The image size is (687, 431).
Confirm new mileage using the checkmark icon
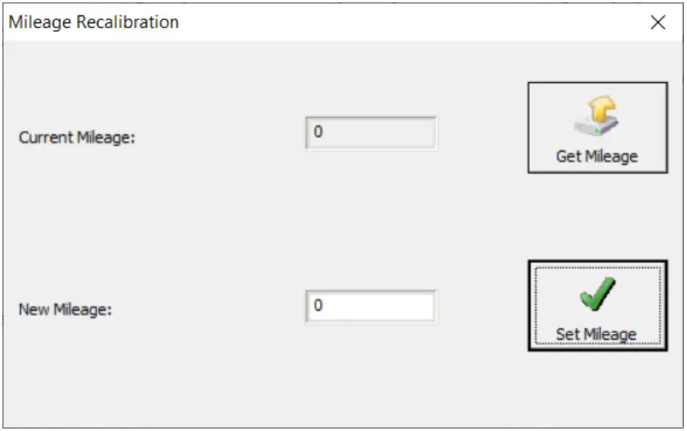(597, 295)
